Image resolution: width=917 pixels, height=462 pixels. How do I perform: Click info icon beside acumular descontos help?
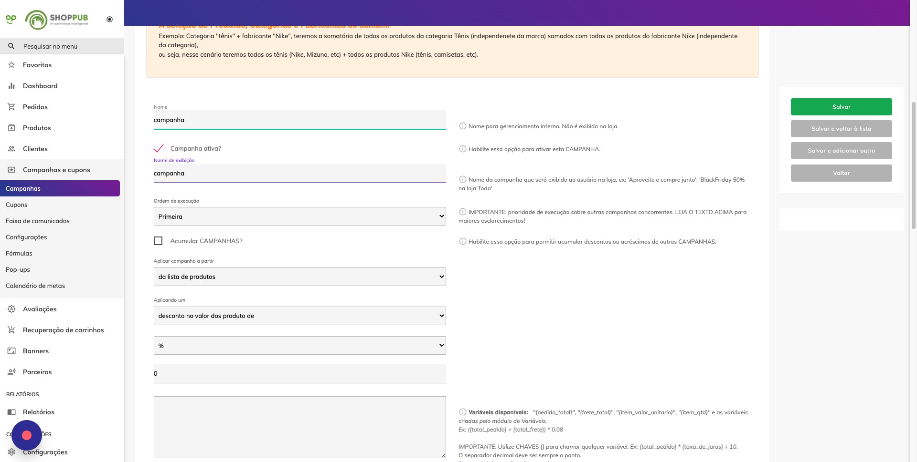462,242
